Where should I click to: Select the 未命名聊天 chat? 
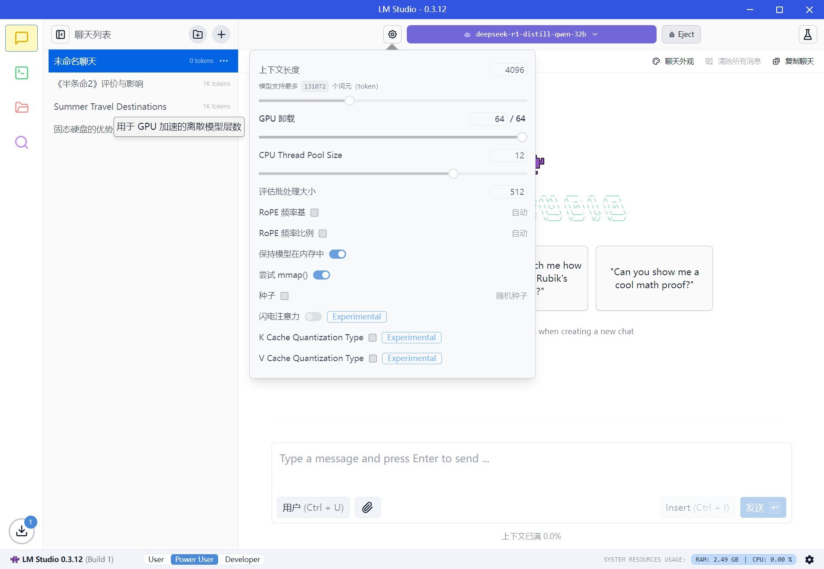click(143, 61)
